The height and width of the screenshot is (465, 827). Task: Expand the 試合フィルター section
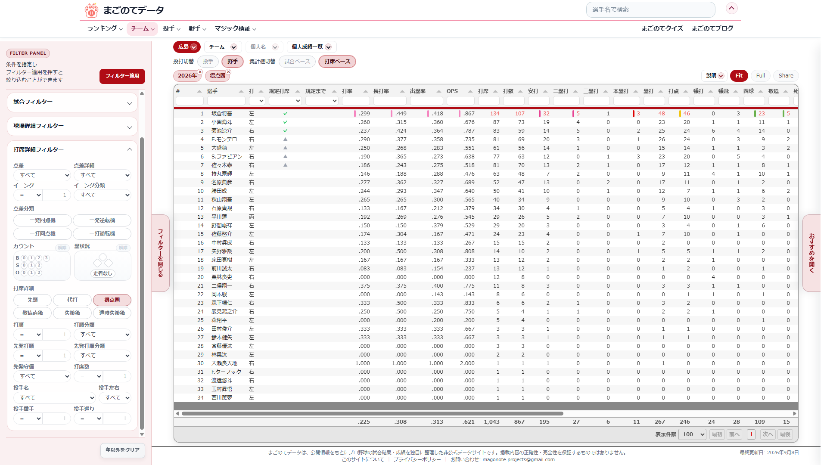[x=72, y=102]
